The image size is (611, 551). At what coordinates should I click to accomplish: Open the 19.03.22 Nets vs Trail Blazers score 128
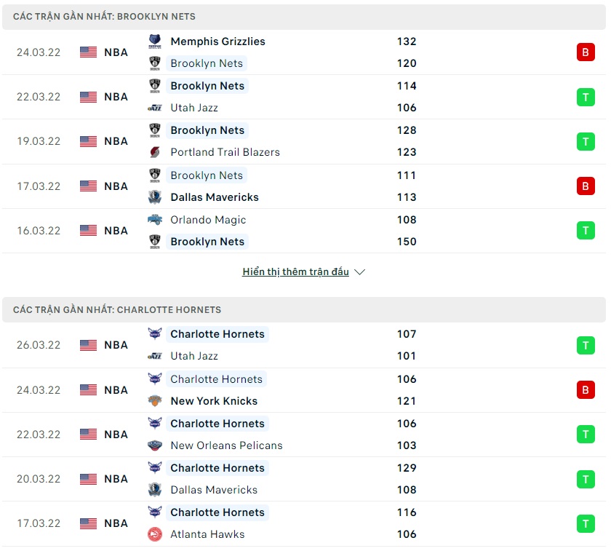(x=407, y=130)
